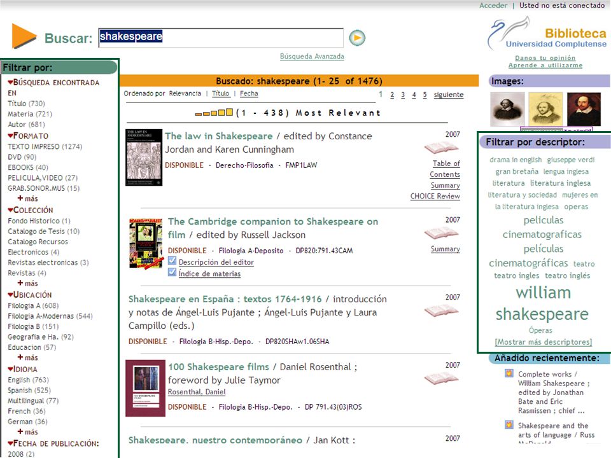Select descriptor william shakespeare
This screenshot has width=611, height=458.
[542, 303]
